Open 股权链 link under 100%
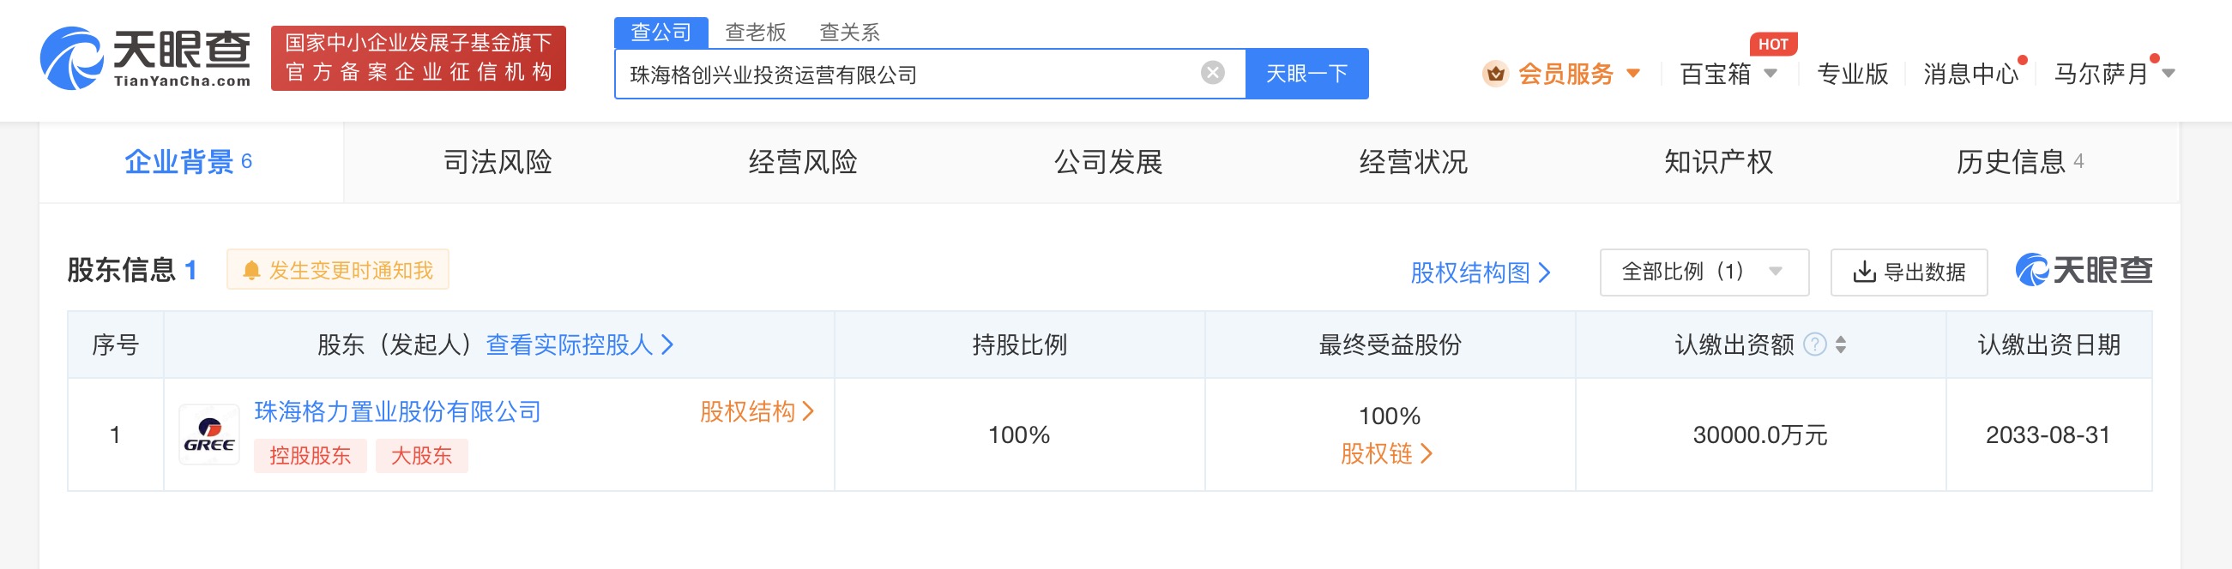The height and width of the screenshot is (569, 2232). click(x=1386, y=453)
